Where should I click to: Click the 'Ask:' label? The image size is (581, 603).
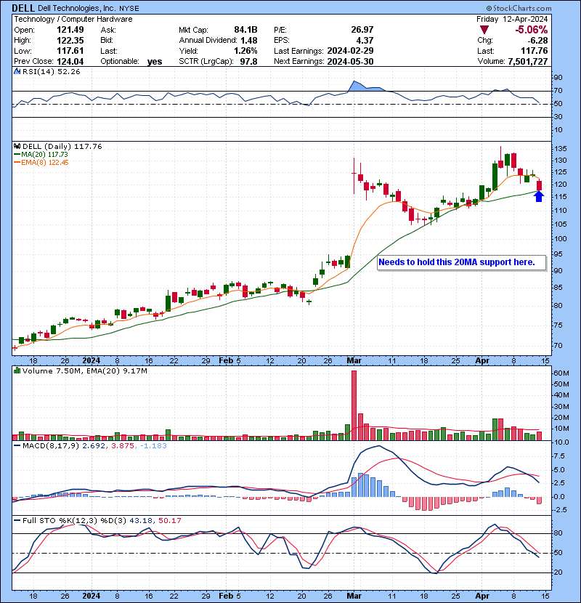(x=108, y=30)
